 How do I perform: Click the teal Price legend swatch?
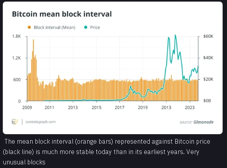pos(86,27)
